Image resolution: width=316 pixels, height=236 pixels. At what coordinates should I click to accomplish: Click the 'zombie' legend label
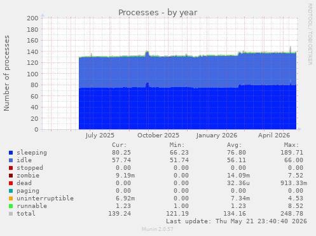point(28,176)
